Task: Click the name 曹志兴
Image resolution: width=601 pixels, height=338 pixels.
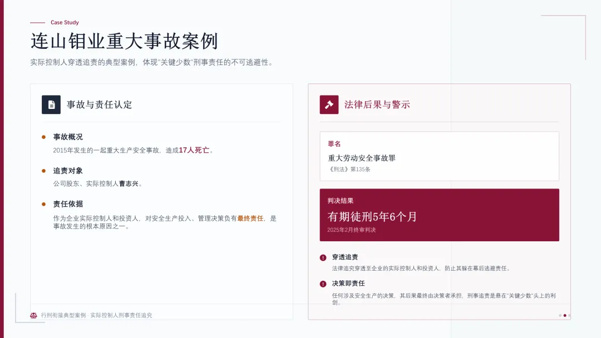Action: tap(129, 184)
